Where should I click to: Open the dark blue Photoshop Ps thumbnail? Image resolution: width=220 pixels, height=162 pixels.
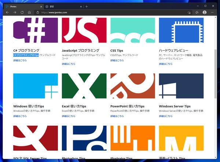[x=84, y=138]
